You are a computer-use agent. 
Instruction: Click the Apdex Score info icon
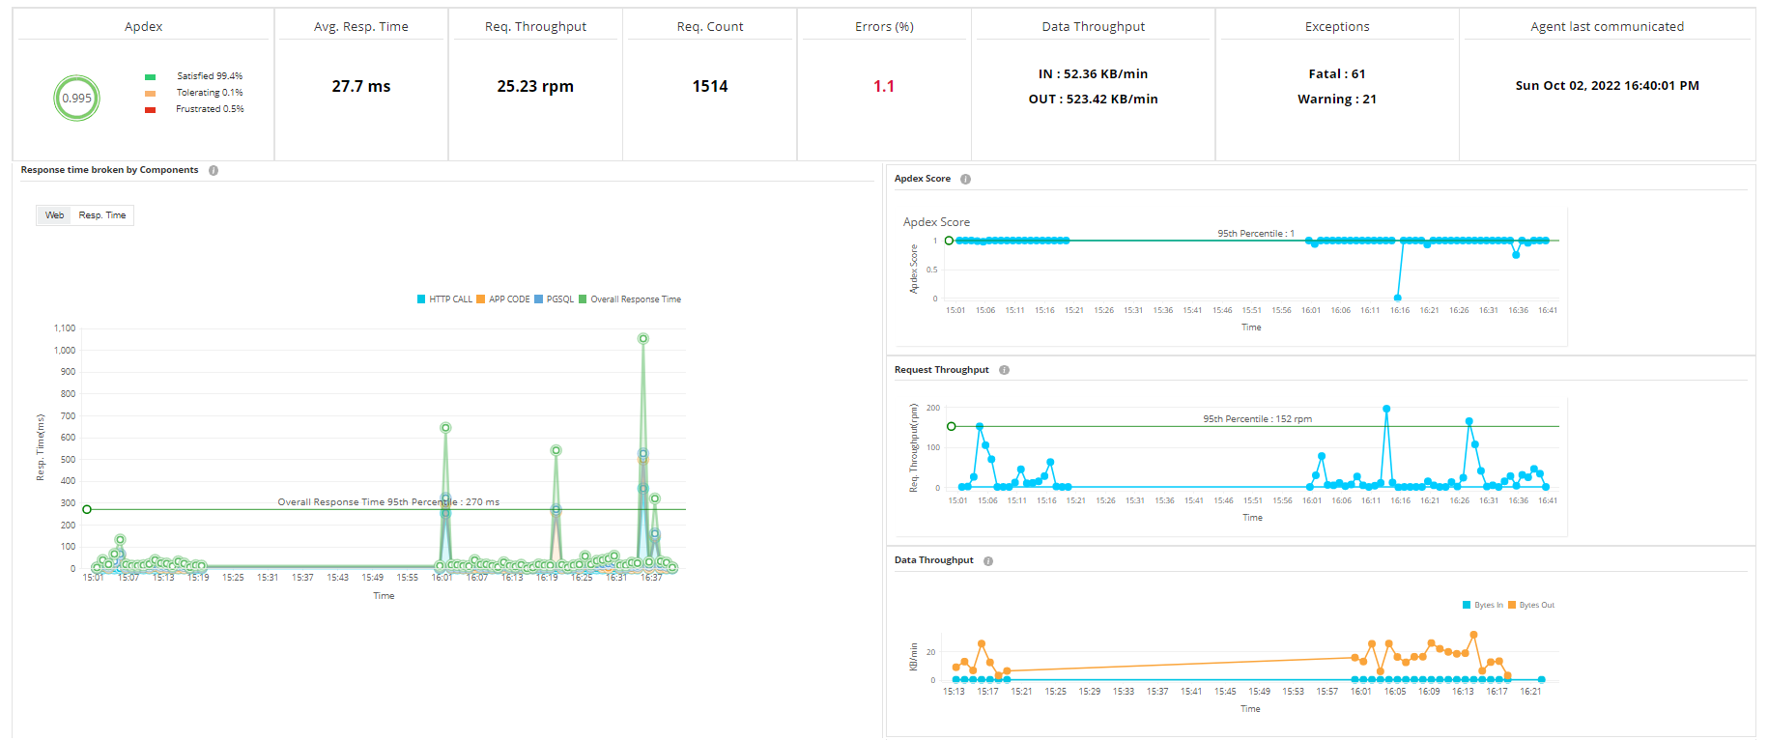pyautogui.click(x=965, y=180)
